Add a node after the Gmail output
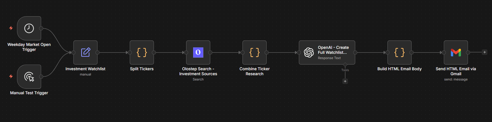Screen dimensions: 492x122 click(485, 52)
